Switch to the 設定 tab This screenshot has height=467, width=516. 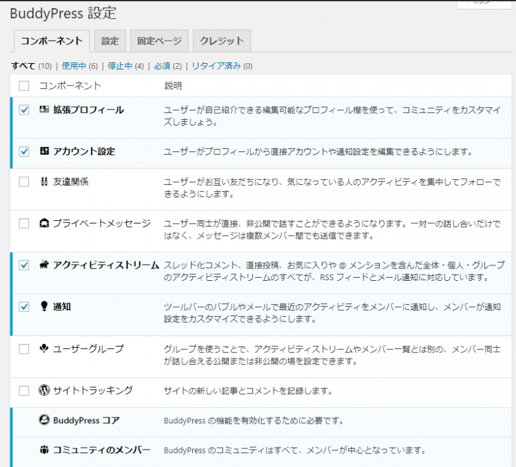pyautogui.click(x=110, y=41)
